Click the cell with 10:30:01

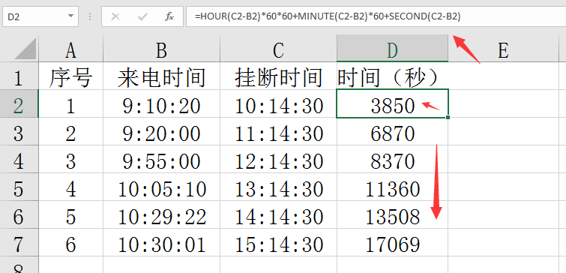[x=161, y=243]
